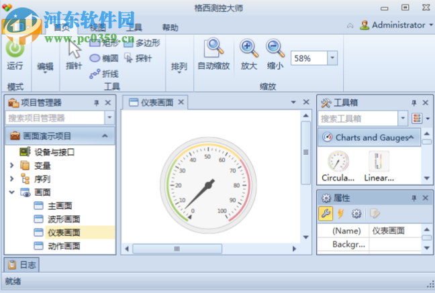Open the Project Manager search dropdown arrow
This screenshot has width=435, height=293.
pyautogui.click(x=109, y=118)
